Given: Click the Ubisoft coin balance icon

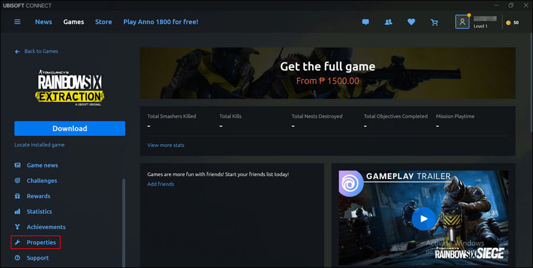Looking at the screenshot, I should click(508, 22).
